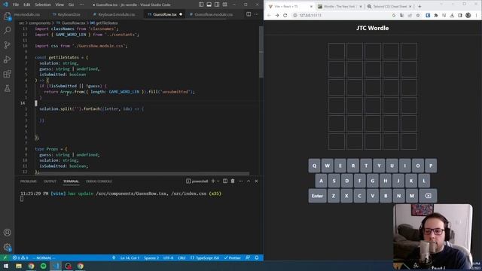Click the editor vertical scrollbar
Screen dimensions: 482x271
[261, 52]
